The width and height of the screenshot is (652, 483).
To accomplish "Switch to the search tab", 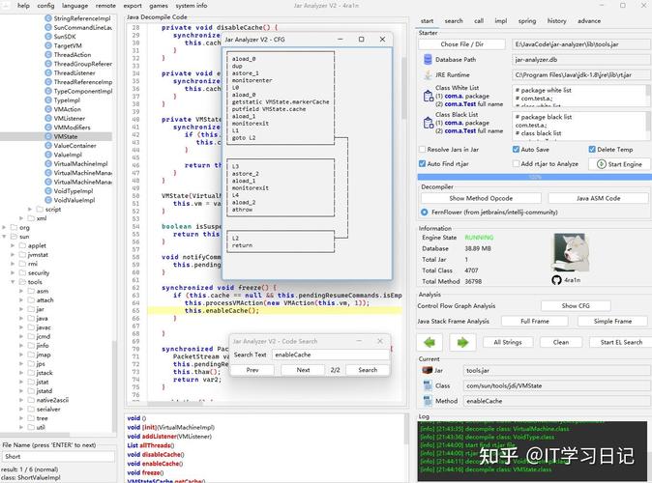I will pyautogui.click(x=454, y=20).
